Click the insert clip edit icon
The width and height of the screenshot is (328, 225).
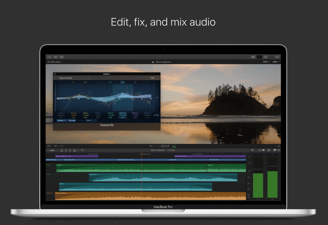pos(66,150)
